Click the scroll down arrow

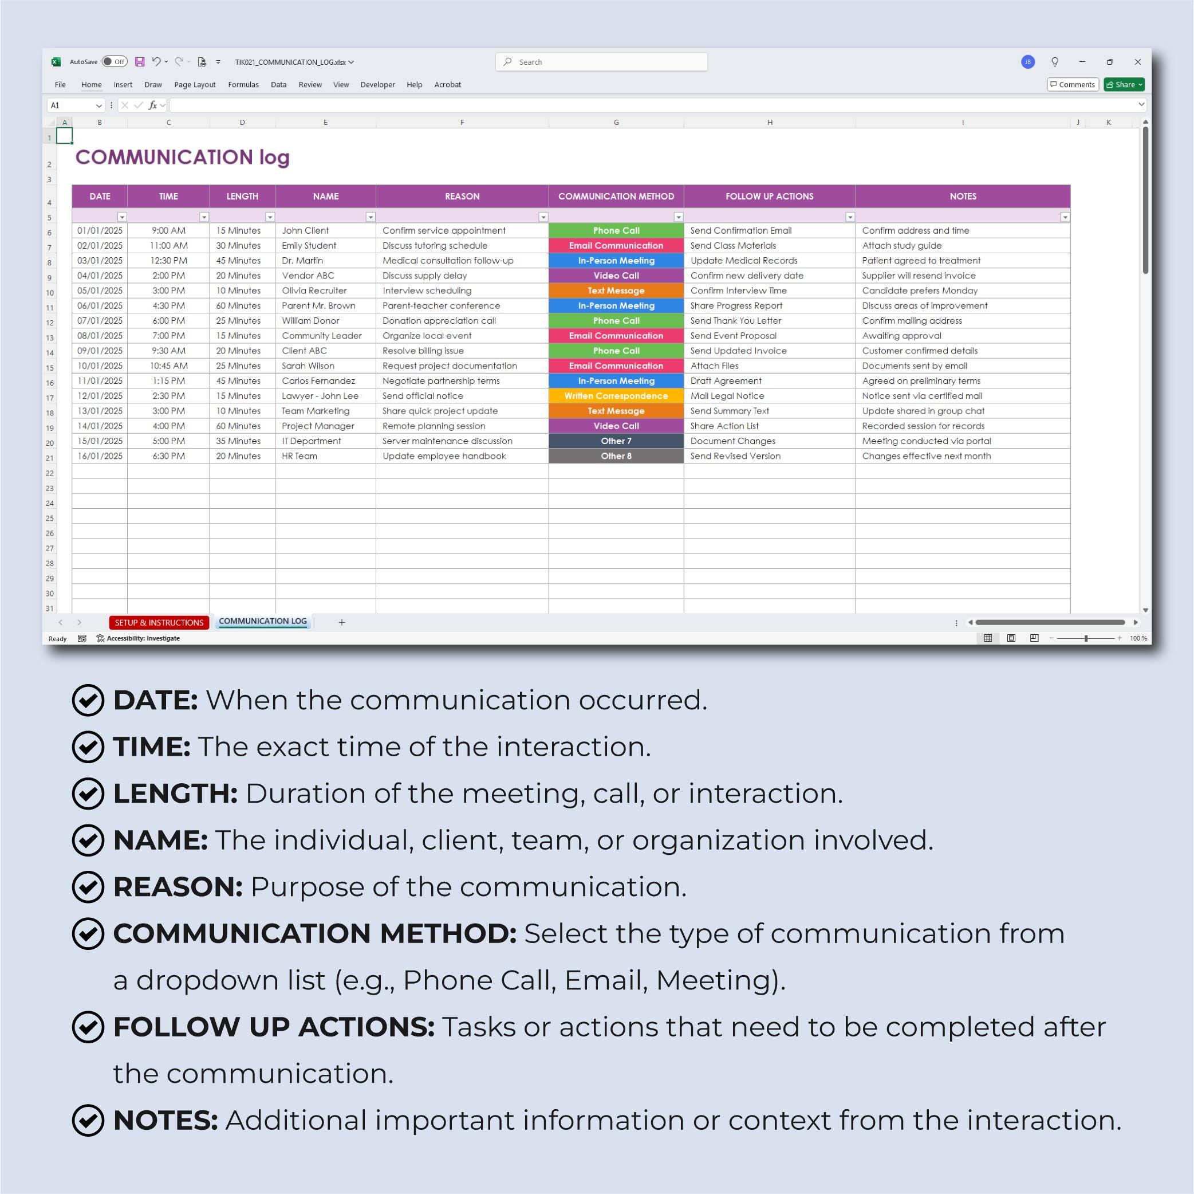[1145, 610]
